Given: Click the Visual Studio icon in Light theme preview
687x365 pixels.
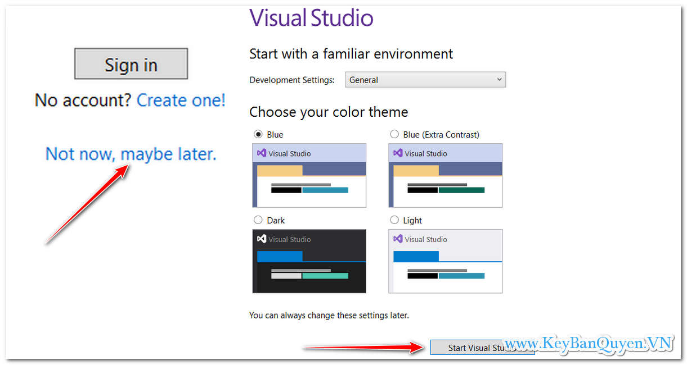Looking at the screenshot, I should [x=397, y=239].
